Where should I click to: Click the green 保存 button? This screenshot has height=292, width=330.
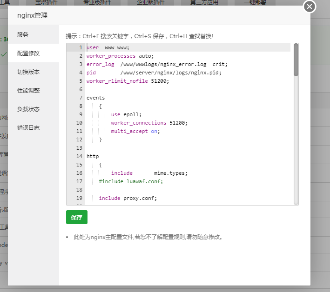(x=77, y=217)
